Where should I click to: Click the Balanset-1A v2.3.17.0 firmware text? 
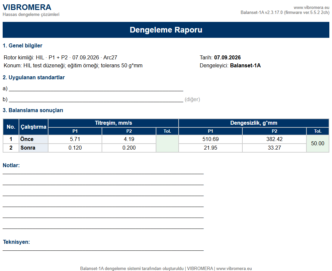(x=285, y=13)
